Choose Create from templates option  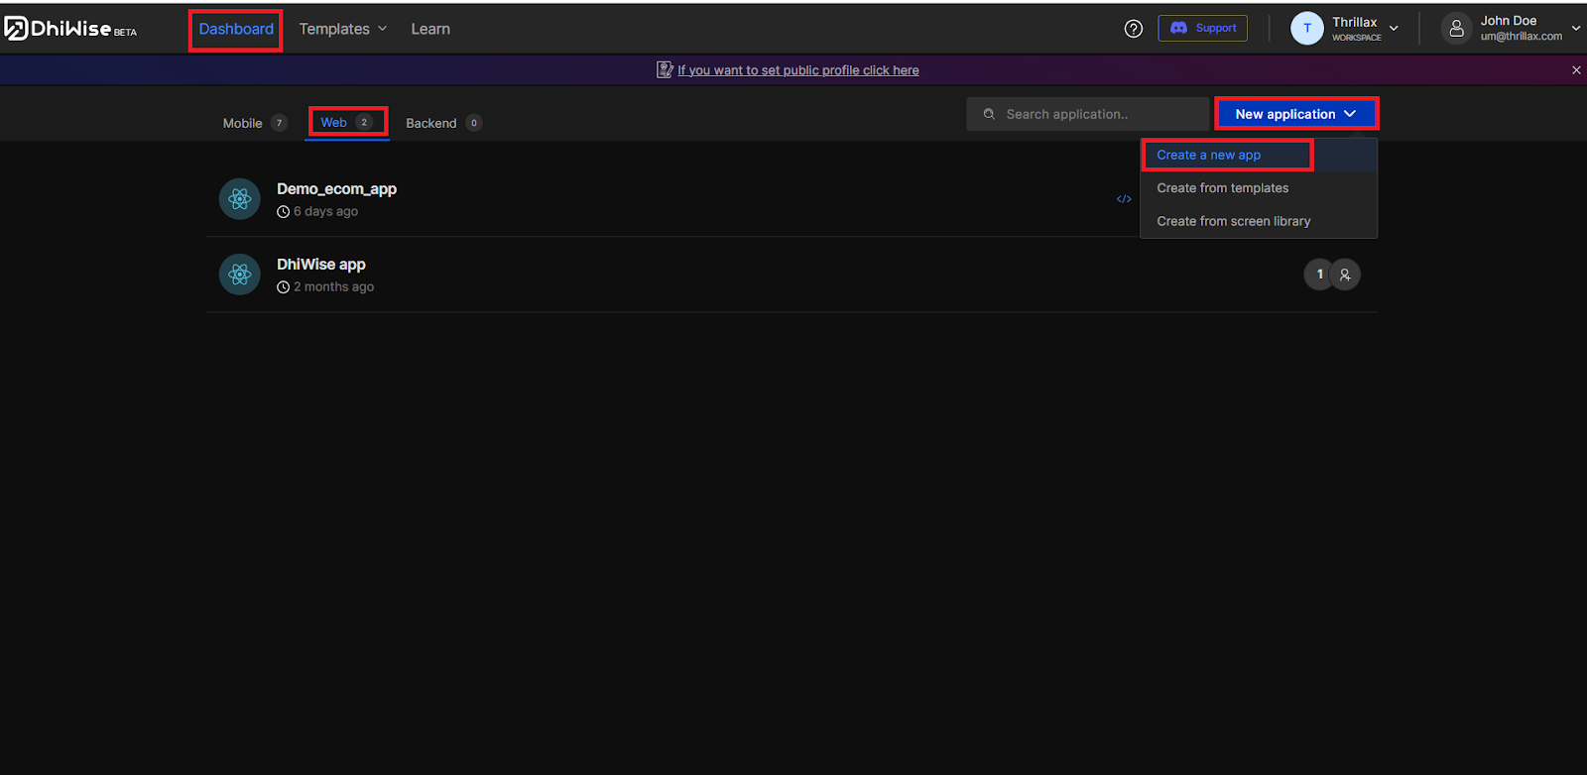[x=1222, y=188]
